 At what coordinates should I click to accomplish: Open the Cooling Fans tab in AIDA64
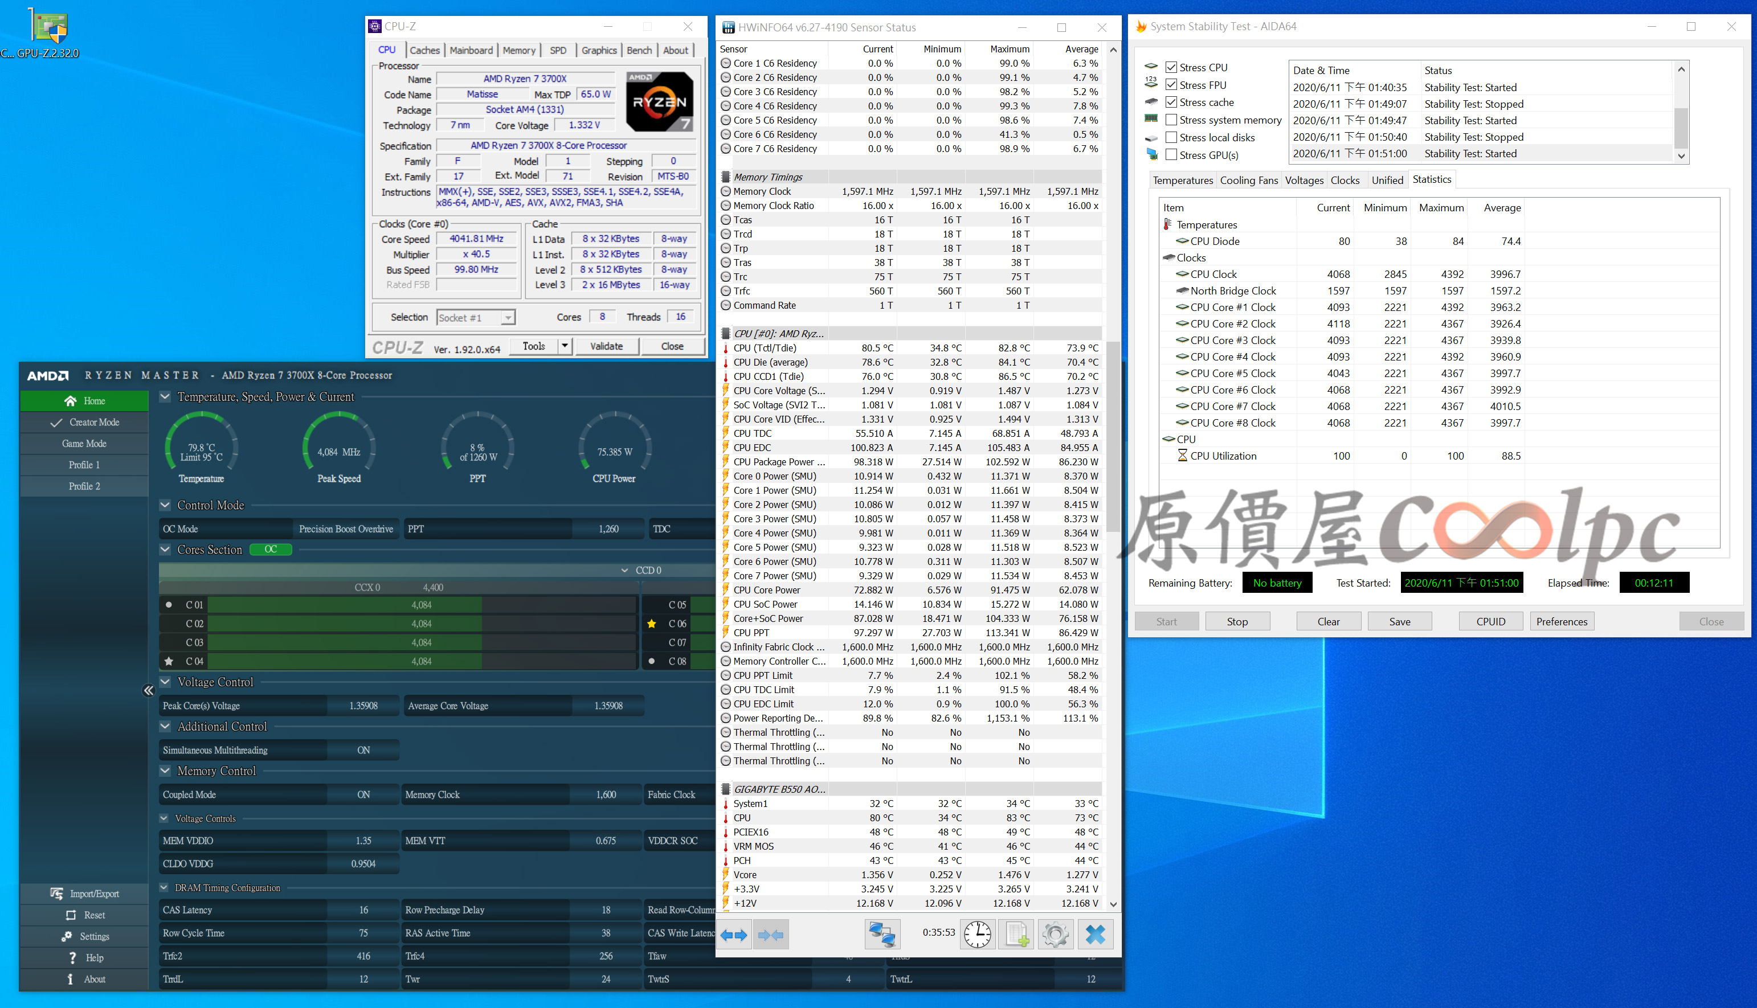pos(1249,180)
